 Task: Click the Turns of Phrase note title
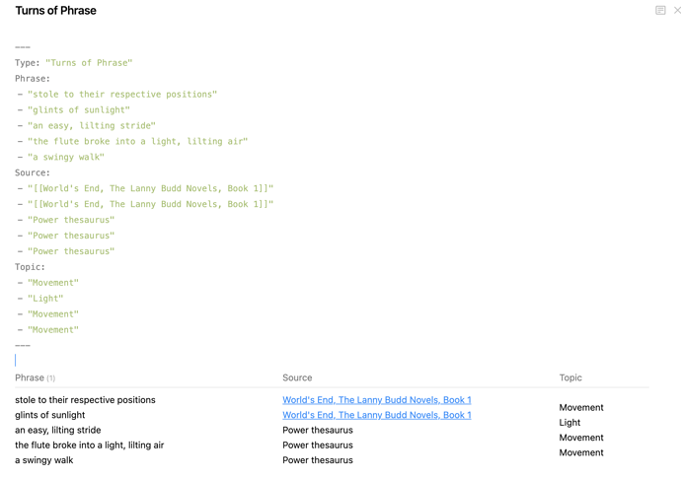(x=55, y=11)
